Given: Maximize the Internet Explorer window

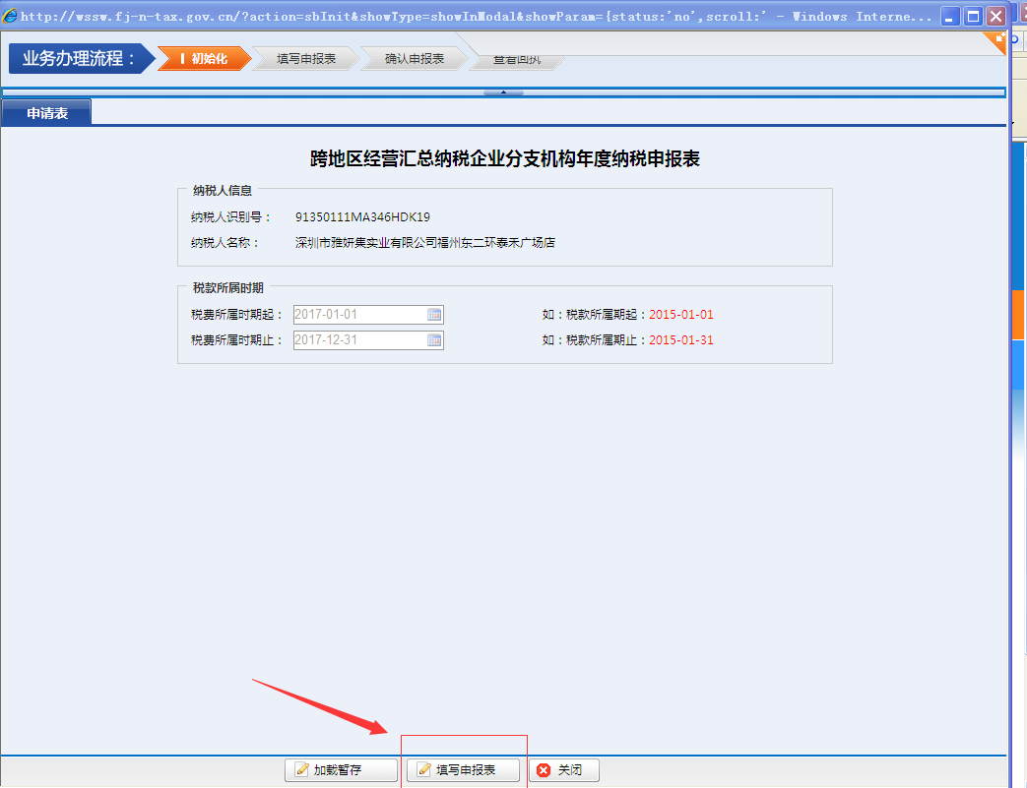Looking at the screenshot, I should point(973,17).
